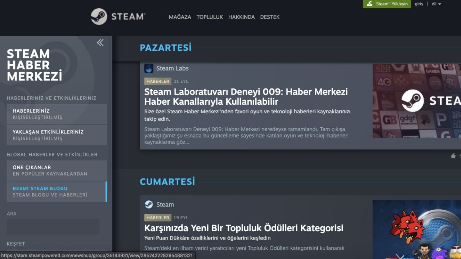Click the KEŞFET section label
The image size is (461, 259).
point(16,244)
